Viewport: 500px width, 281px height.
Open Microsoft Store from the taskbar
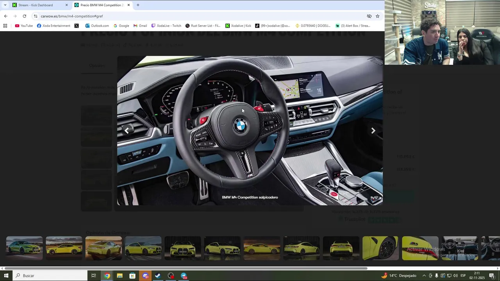(132, 276)
